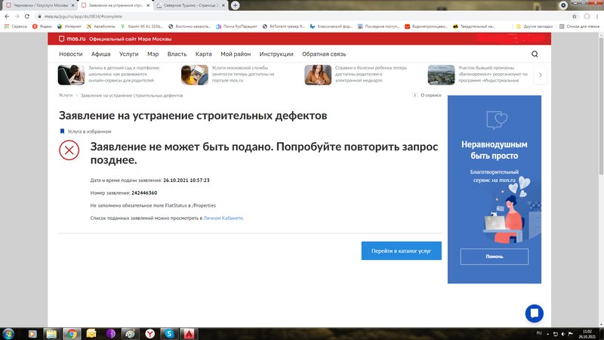604x340 pixels.
Task: Click 'О сервисе' link
Action: pyautogui.click(x=431, y=95)
